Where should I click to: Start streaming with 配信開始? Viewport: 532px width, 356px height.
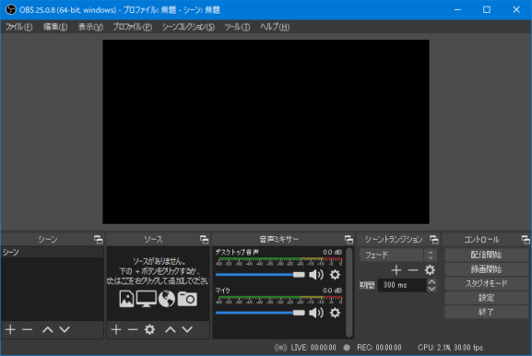487,255
